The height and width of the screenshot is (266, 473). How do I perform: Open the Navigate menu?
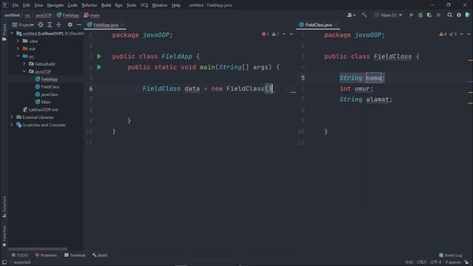coord(55,5)
